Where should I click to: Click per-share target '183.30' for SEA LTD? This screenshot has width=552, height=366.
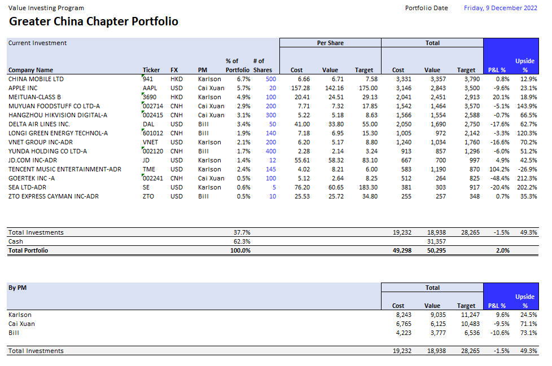tap(368, 187)
